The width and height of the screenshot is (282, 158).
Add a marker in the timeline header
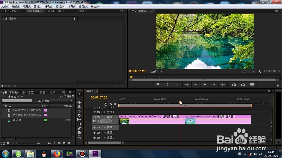click(115, 104)
